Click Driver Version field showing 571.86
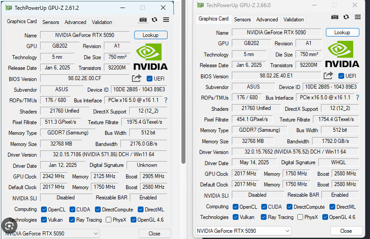The image size is (370, 239). coord(103,154)
